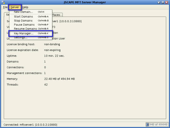Click the JSCAPE MFT Server Manager title text
Image resolution: width=170 pixels, height=128 pixels.
click(x=85, y=2)
